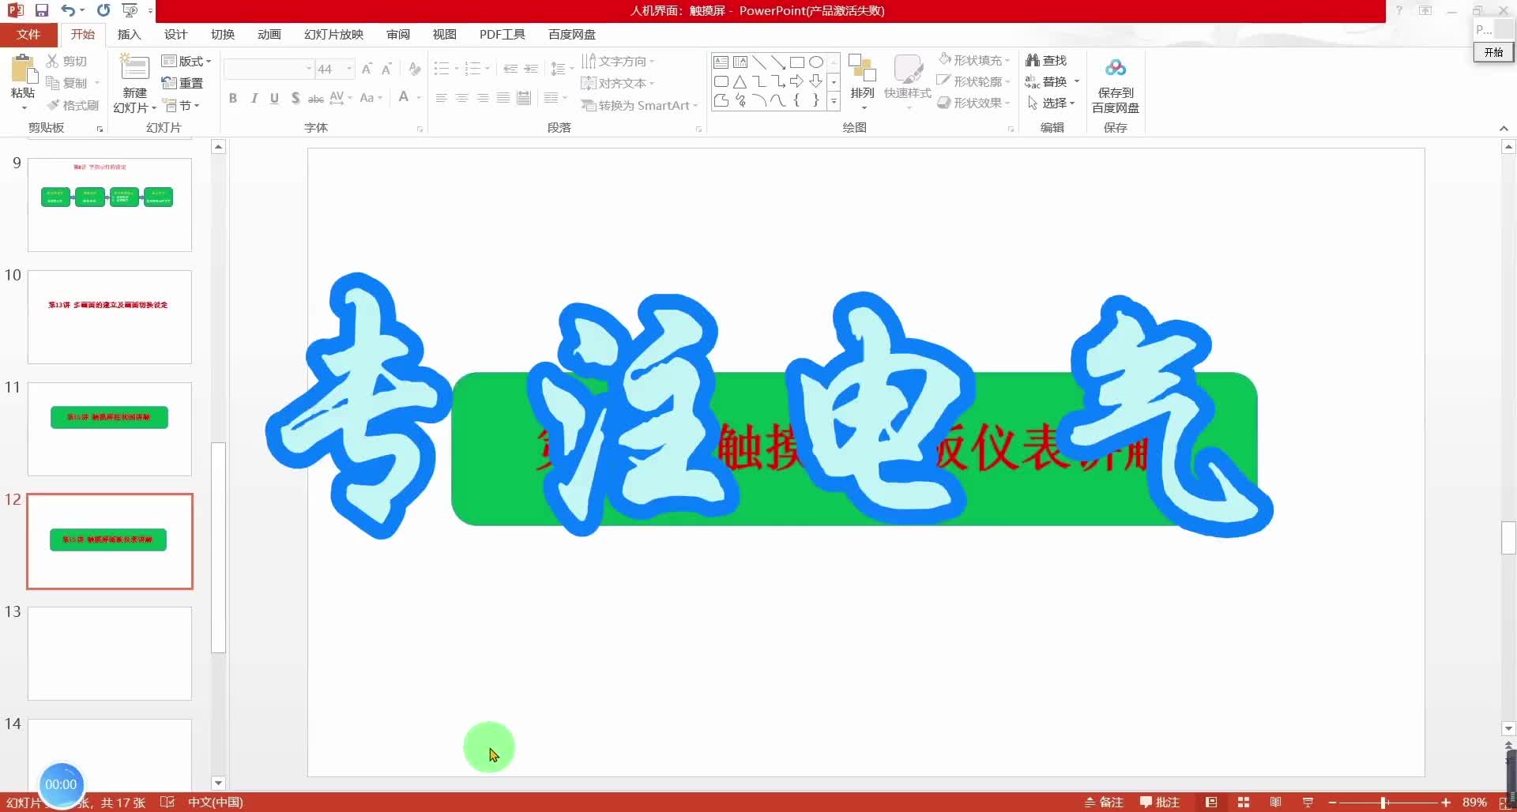Switch to reading view
The image size is (1517, 812).
[x=1275, y=803]
